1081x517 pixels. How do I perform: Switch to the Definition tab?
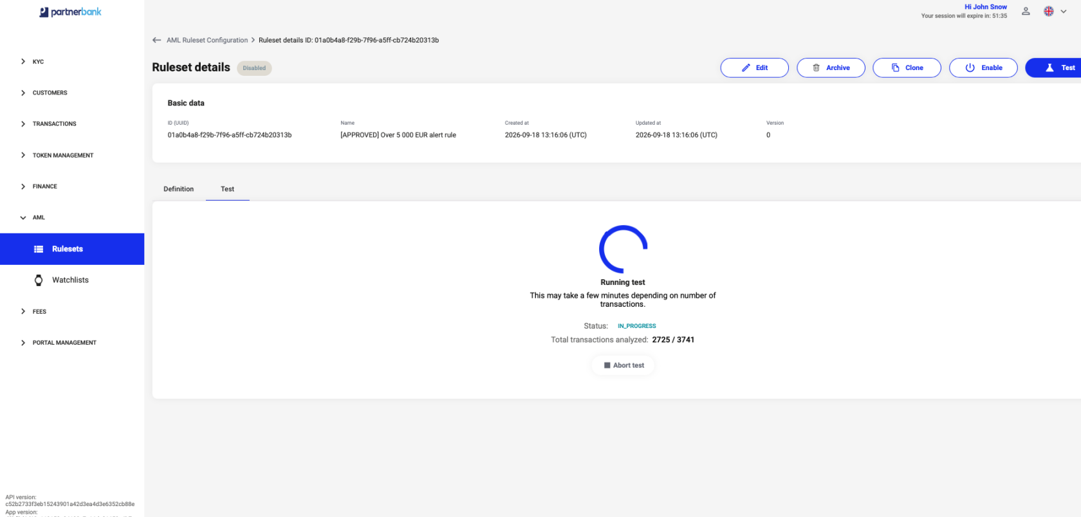pos(179,189)
